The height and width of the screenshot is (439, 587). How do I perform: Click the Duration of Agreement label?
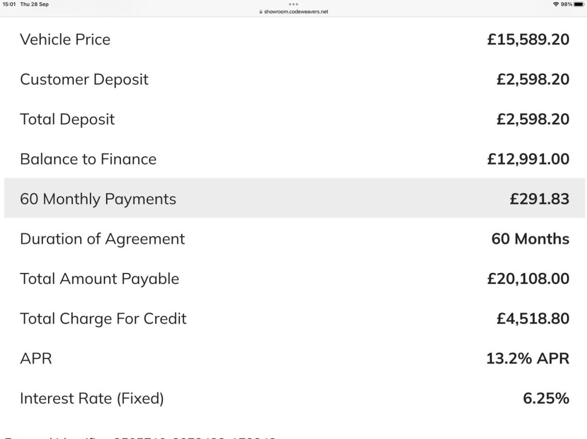102,239
